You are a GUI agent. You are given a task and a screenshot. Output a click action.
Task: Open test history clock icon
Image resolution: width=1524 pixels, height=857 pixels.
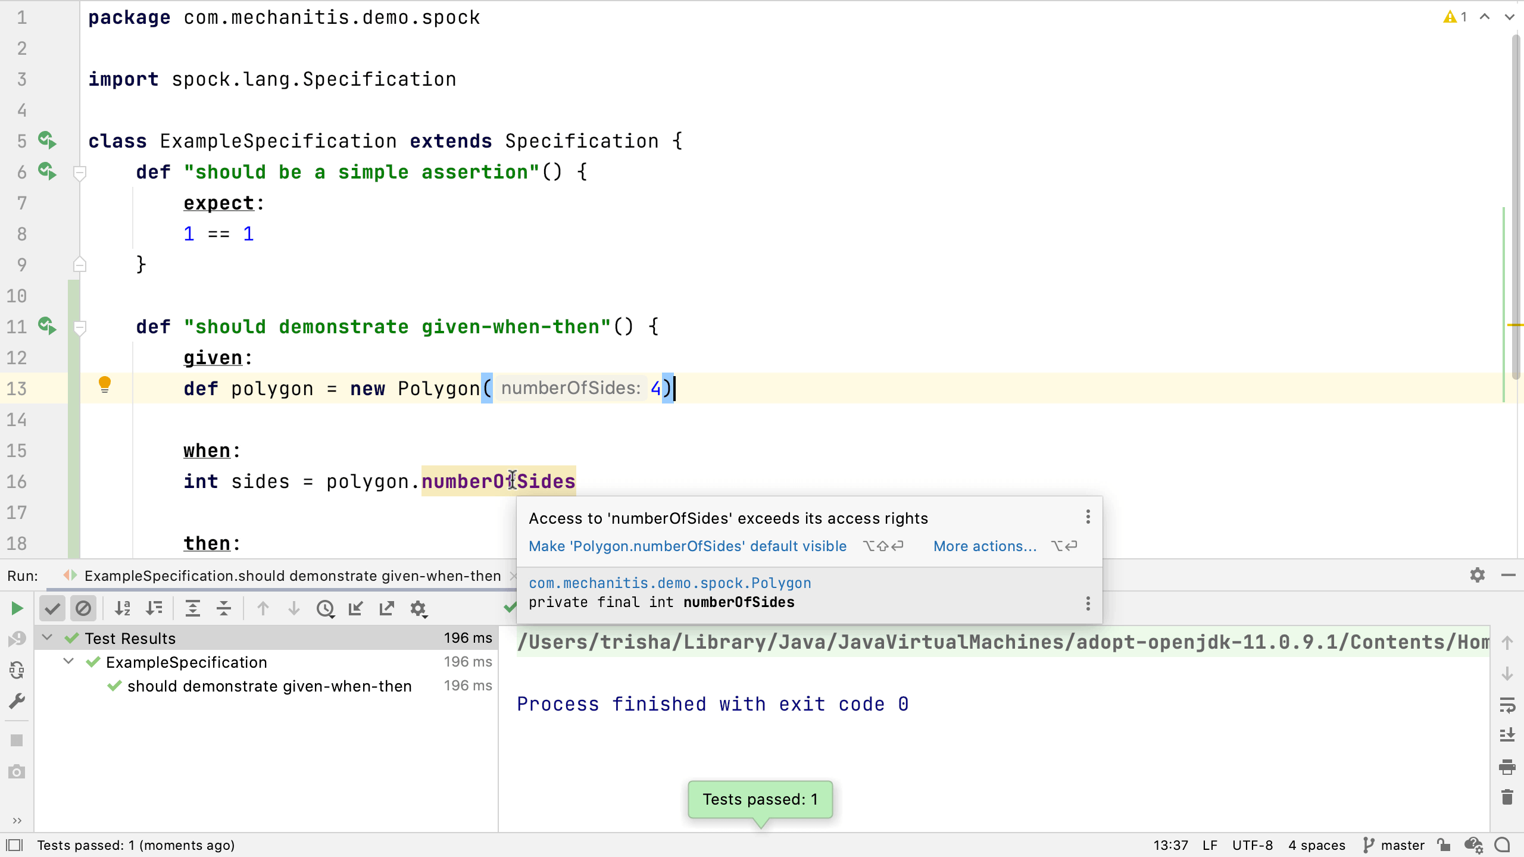pos(325,608)
